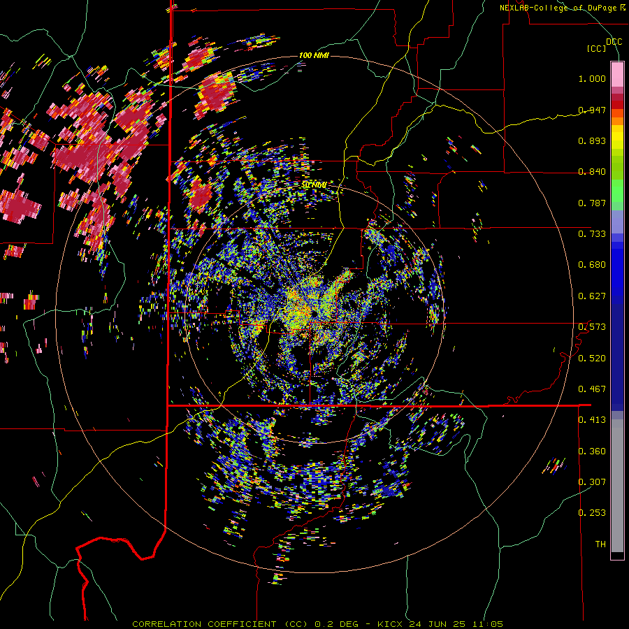Click the 0.733 legend value

point(592,234)
